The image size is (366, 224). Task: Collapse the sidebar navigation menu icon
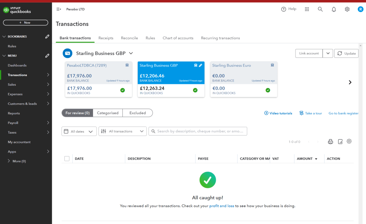click(59, 9)
